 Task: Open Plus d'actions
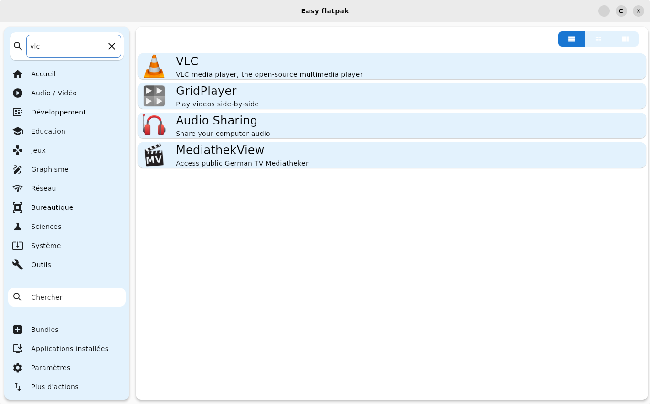[x=67, y=387]
